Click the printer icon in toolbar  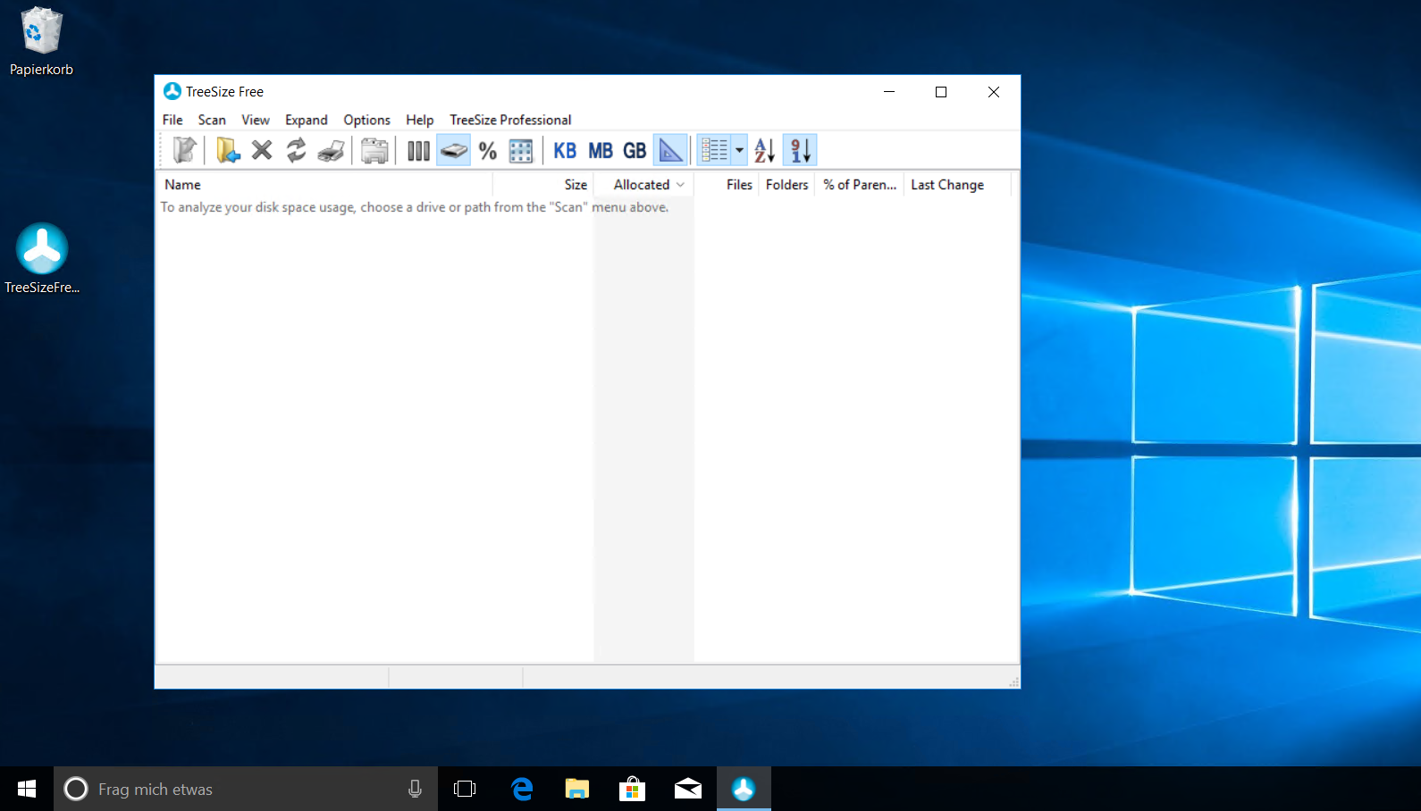click(331, 150)
